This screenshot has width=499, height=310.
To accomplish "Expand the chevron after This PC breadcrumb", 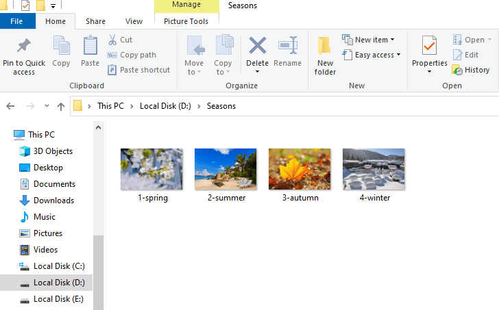I will click(132, 106).
